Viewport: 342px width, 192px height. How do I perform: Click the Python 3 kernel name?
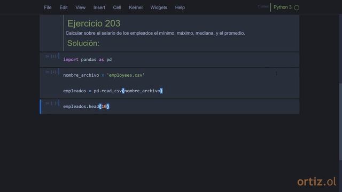coord(283,7)
